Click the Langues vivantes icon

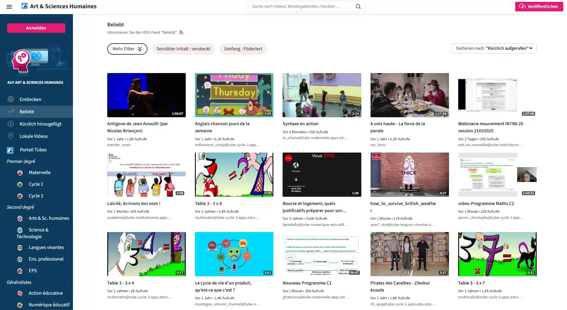[x=20, y=248]
